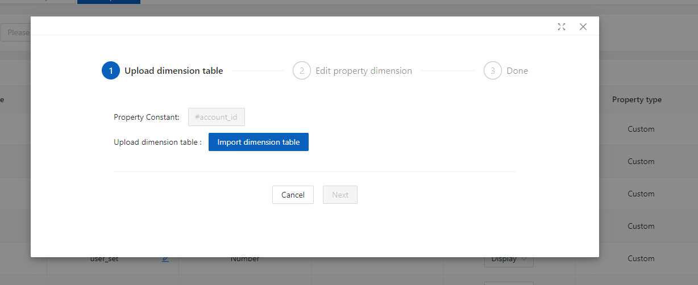Close the upload dimension table dialog
The image size is (698, 285).
pos(583,27)
